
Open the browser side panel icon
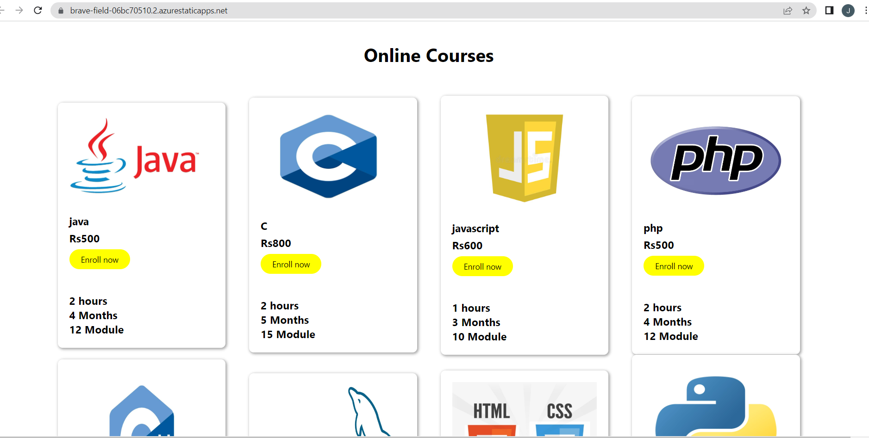[829, 10]
